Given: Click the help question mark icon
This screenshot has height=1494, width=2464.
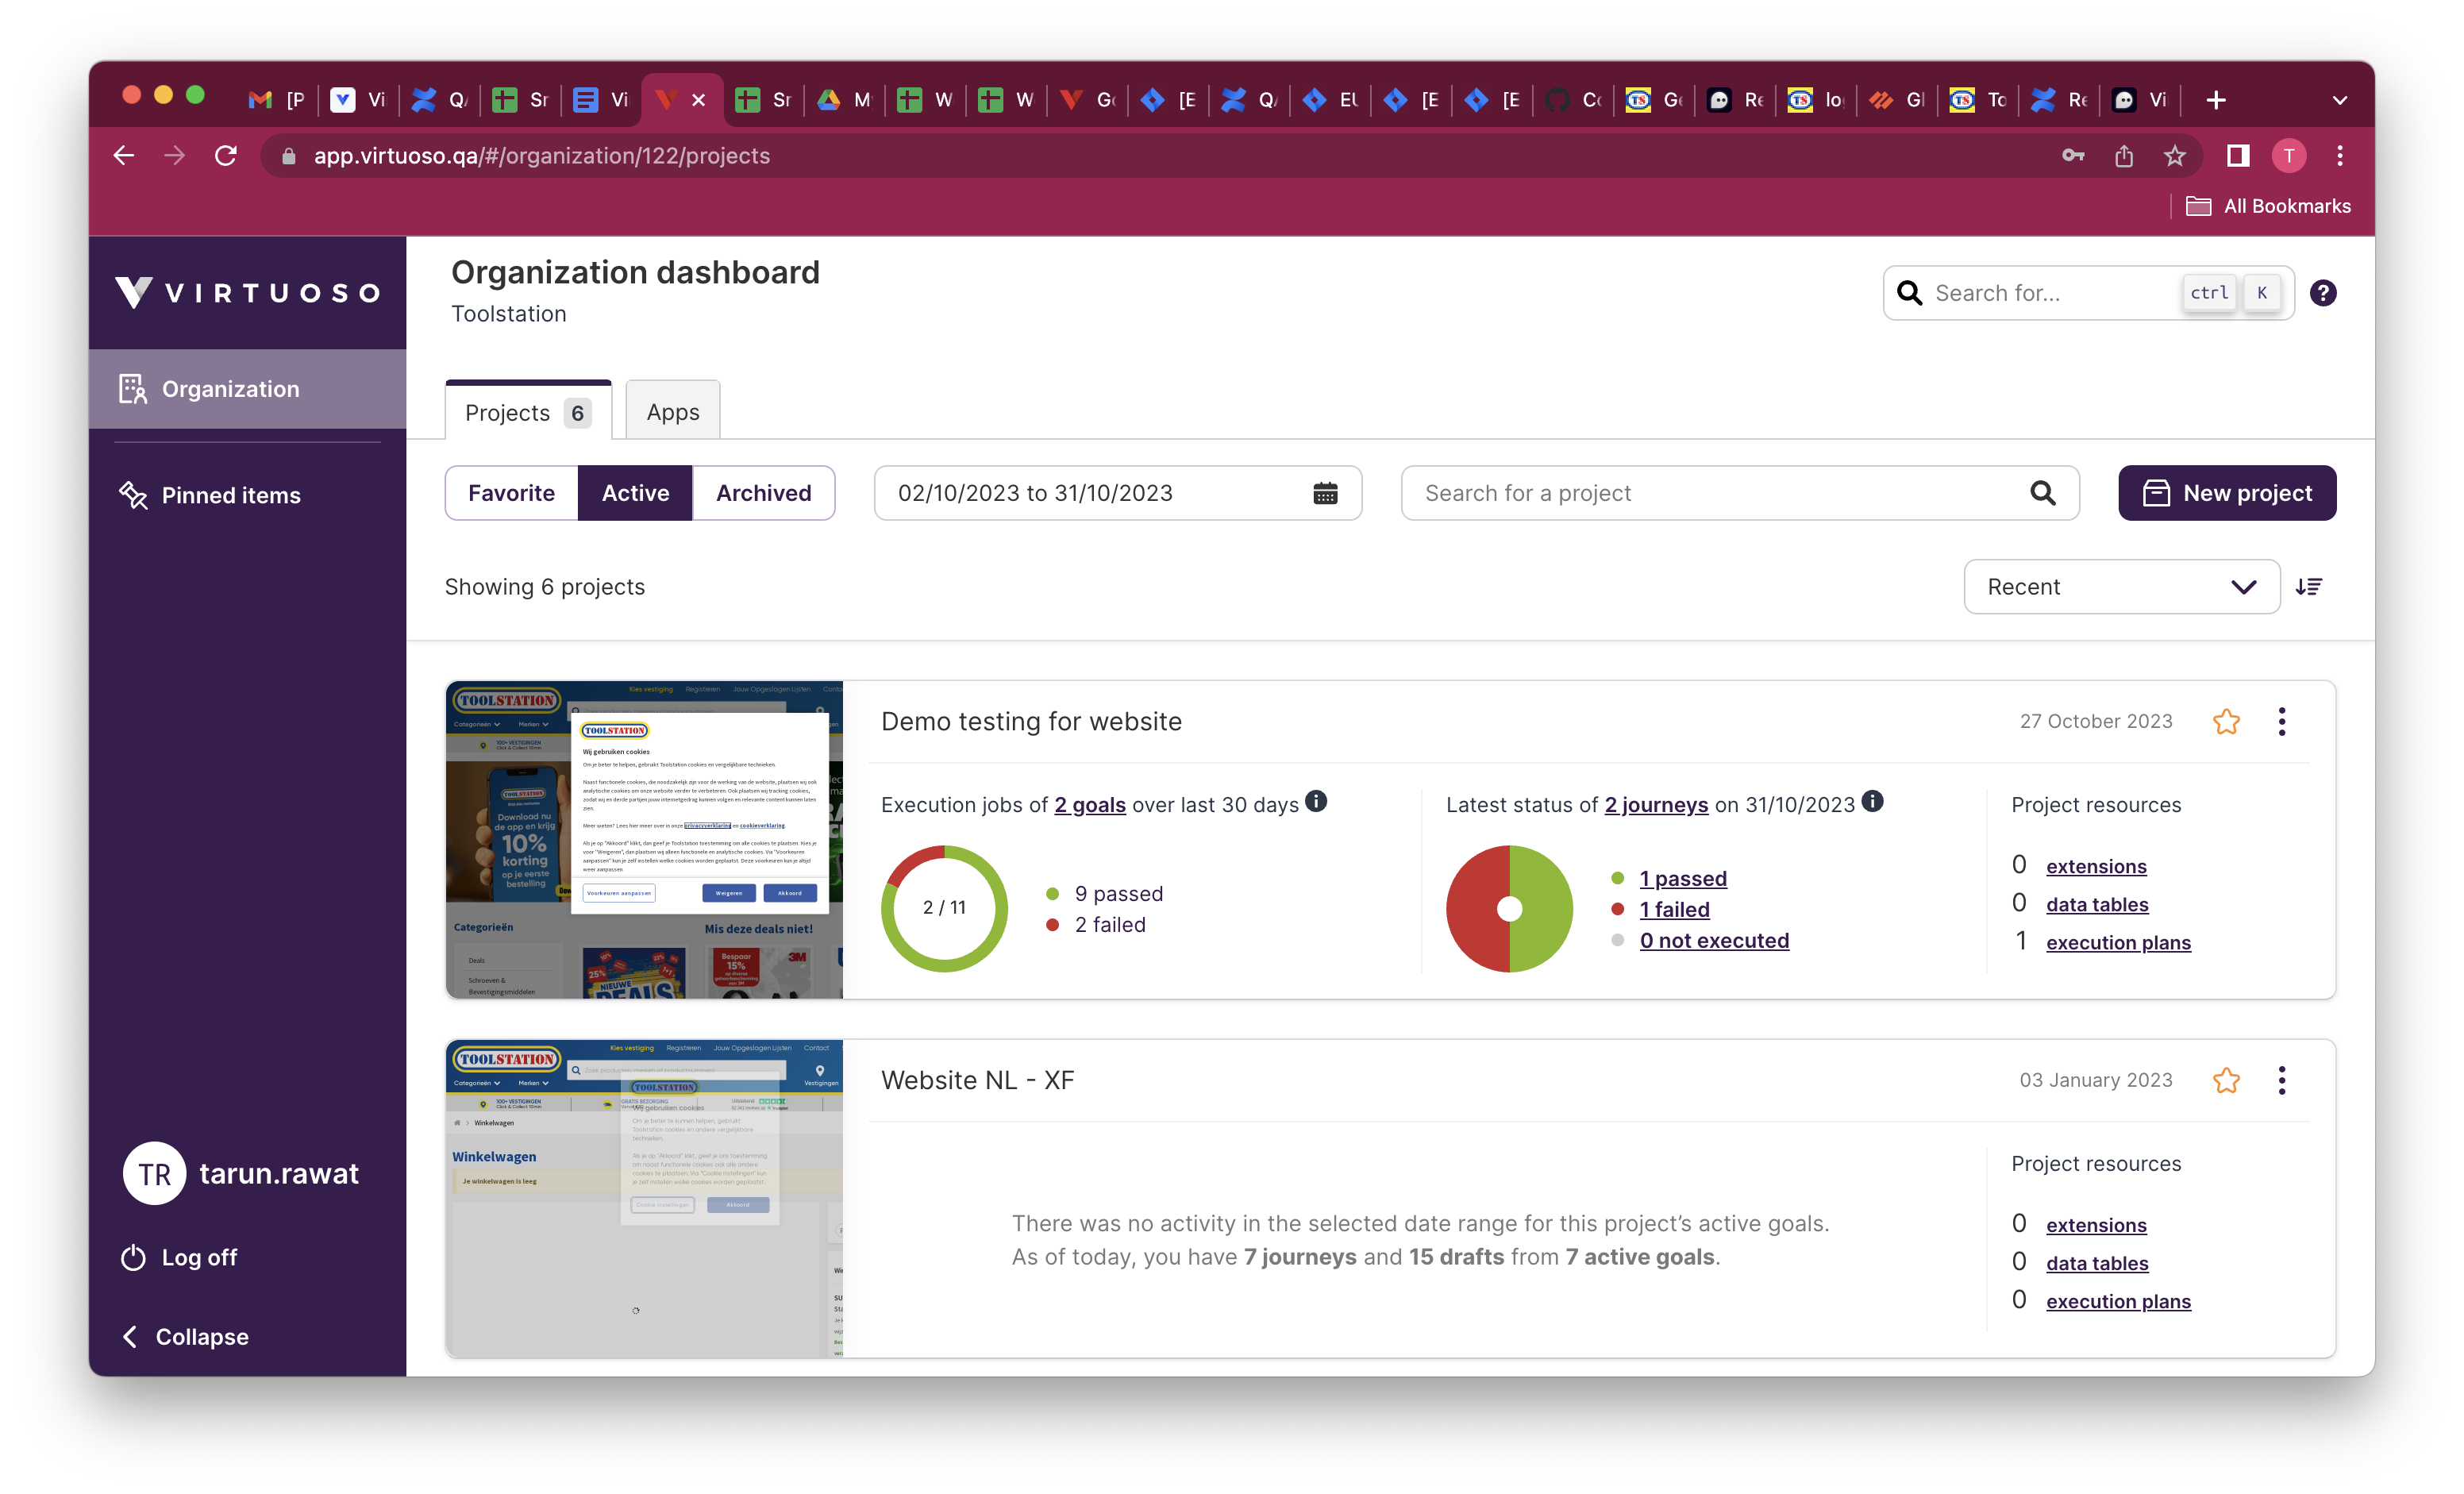Looking at the screenshot, I should (2323, 292).
